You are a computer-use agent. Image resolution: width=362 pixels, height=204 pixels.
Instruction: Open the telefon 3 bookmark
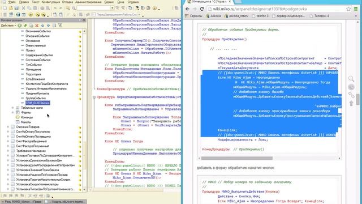click(x=260, y=16)
